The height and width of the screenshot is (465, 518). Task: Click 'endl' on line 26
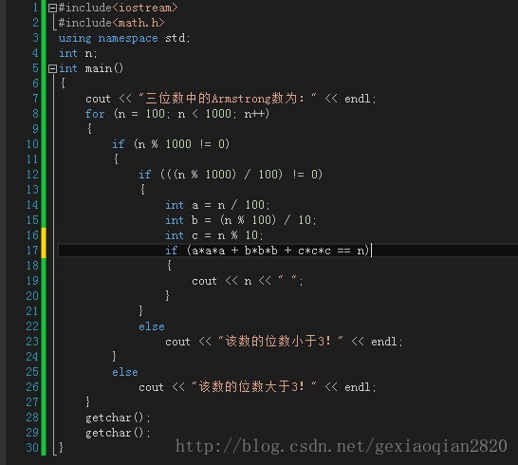[x=357, y=387]
